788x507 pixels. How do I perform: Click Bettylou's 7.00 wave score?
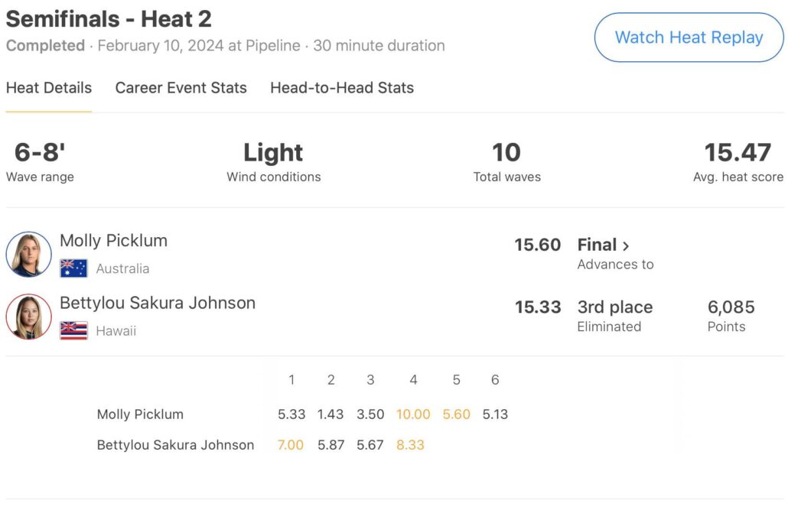[291, 444]
